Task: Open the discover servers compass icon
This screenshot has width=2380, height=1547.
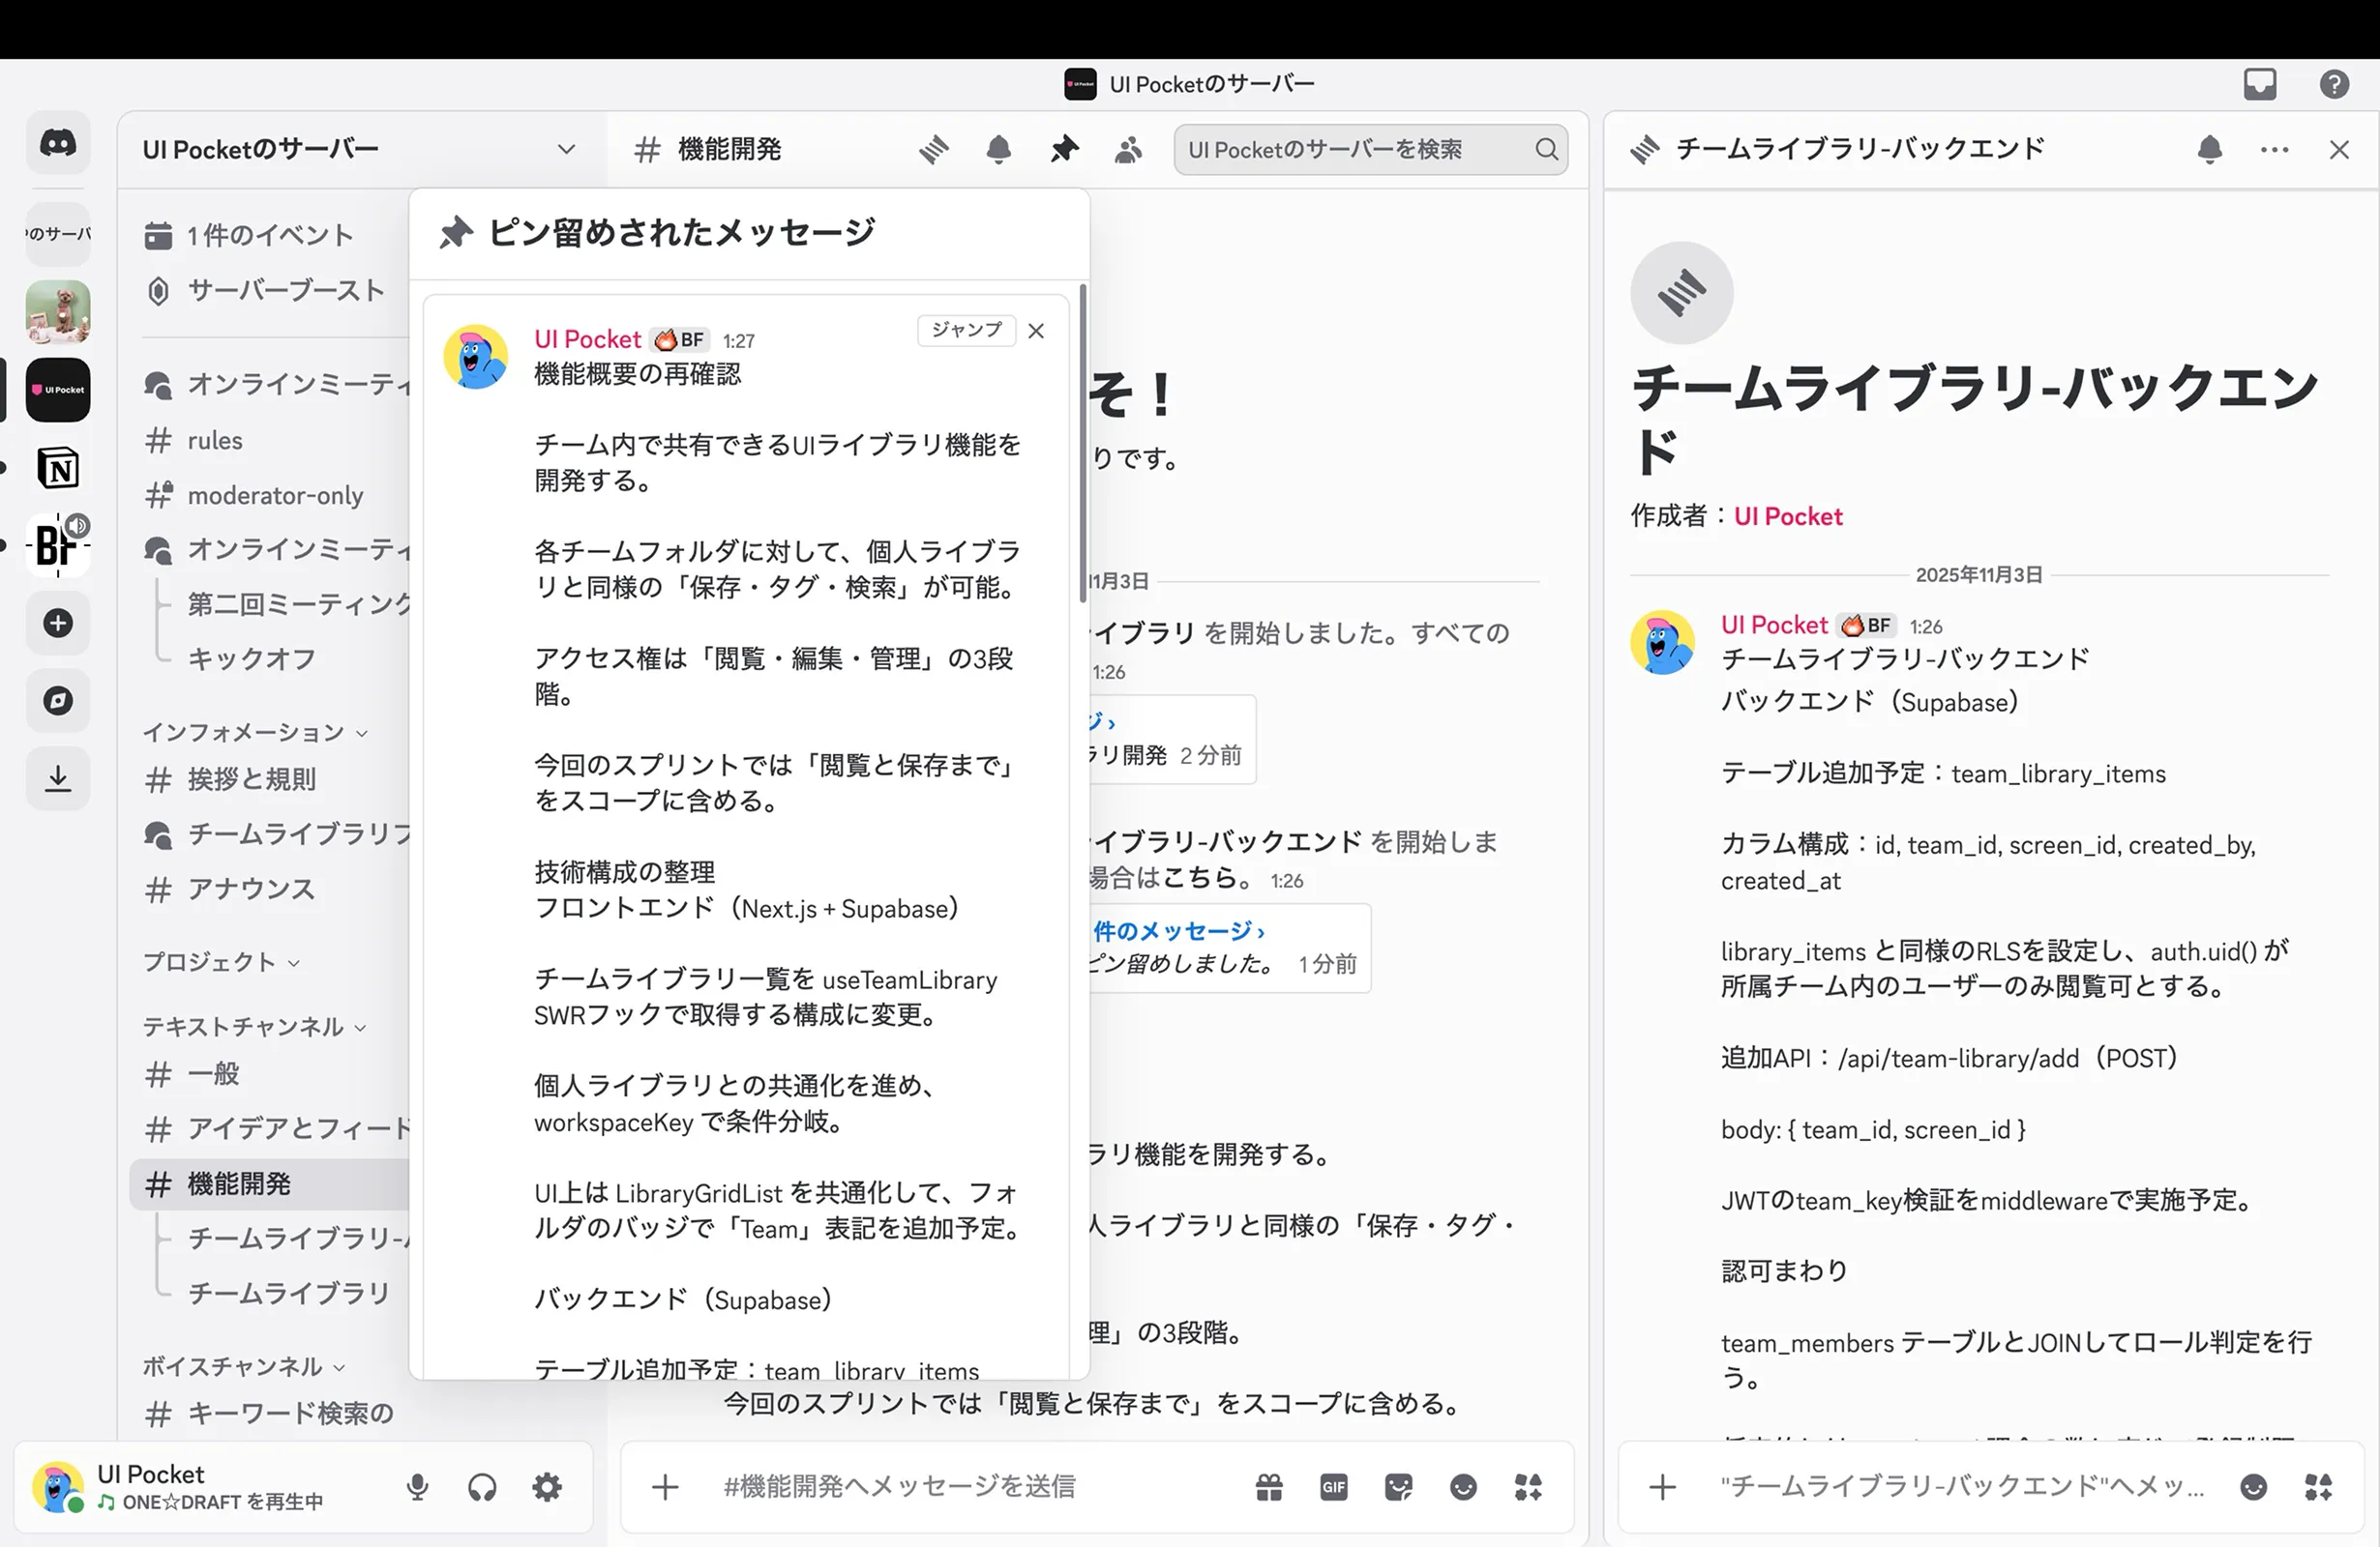Action: point(58,701)
